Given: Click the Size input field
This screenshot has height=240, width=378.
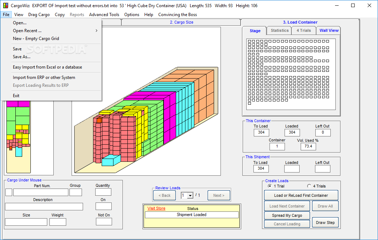Looking at the screenshot, I should pos(26,222).
